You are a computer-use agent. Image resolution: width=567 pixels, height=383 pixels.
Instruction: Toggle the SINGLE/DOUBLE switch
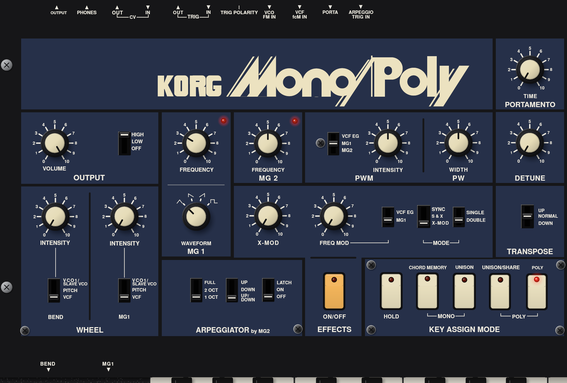pyautogui.click(x=459, y=217)
